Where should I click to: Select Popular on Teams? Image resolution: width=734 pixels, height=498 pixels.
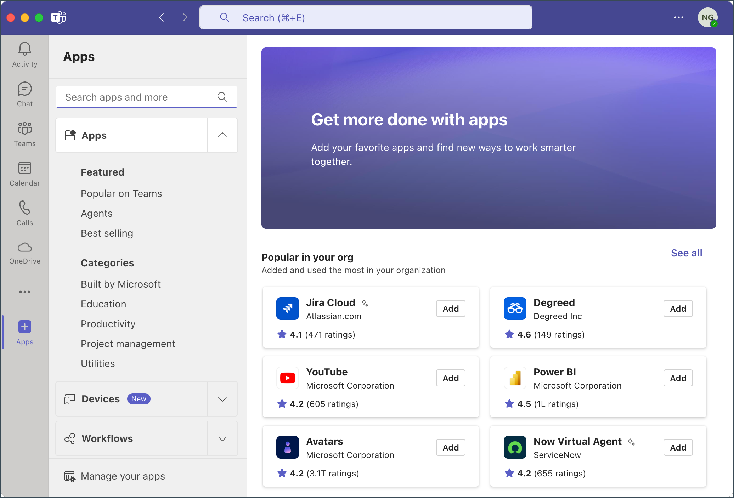pos(121,193)
